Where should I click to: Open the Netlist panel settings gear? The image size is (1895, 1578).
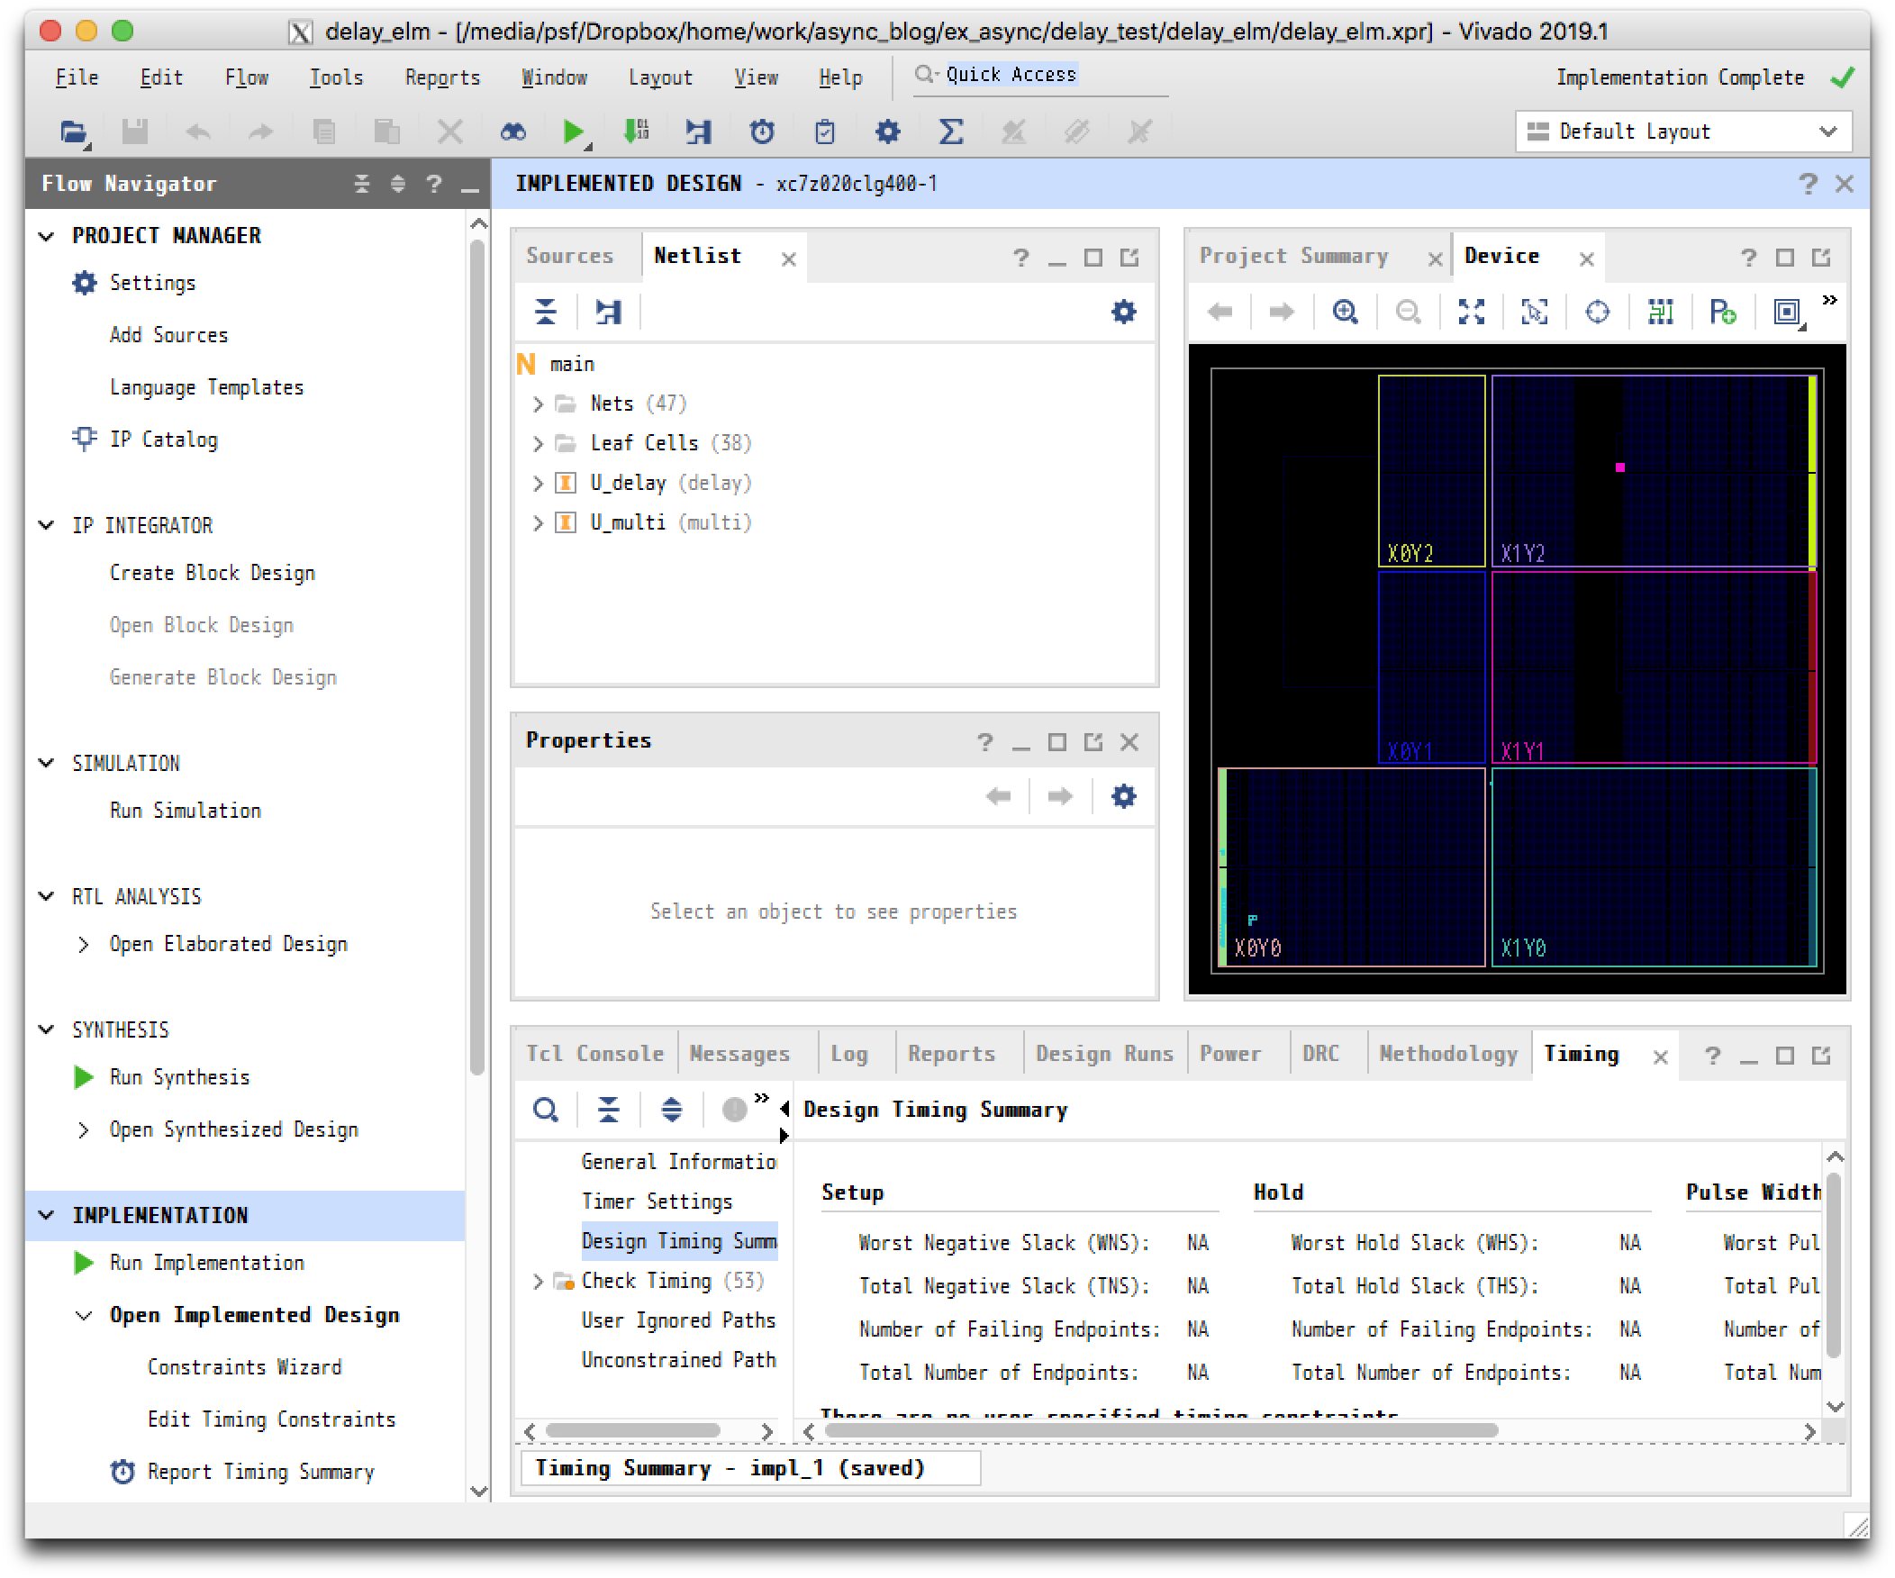(x=1122, y=313)
